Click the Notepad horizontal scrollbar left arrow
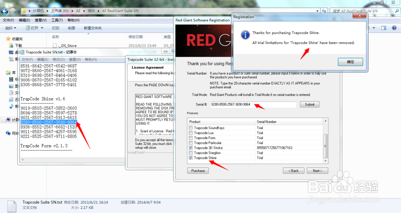This screenshot has width=401, height=213. click(23, 160)
